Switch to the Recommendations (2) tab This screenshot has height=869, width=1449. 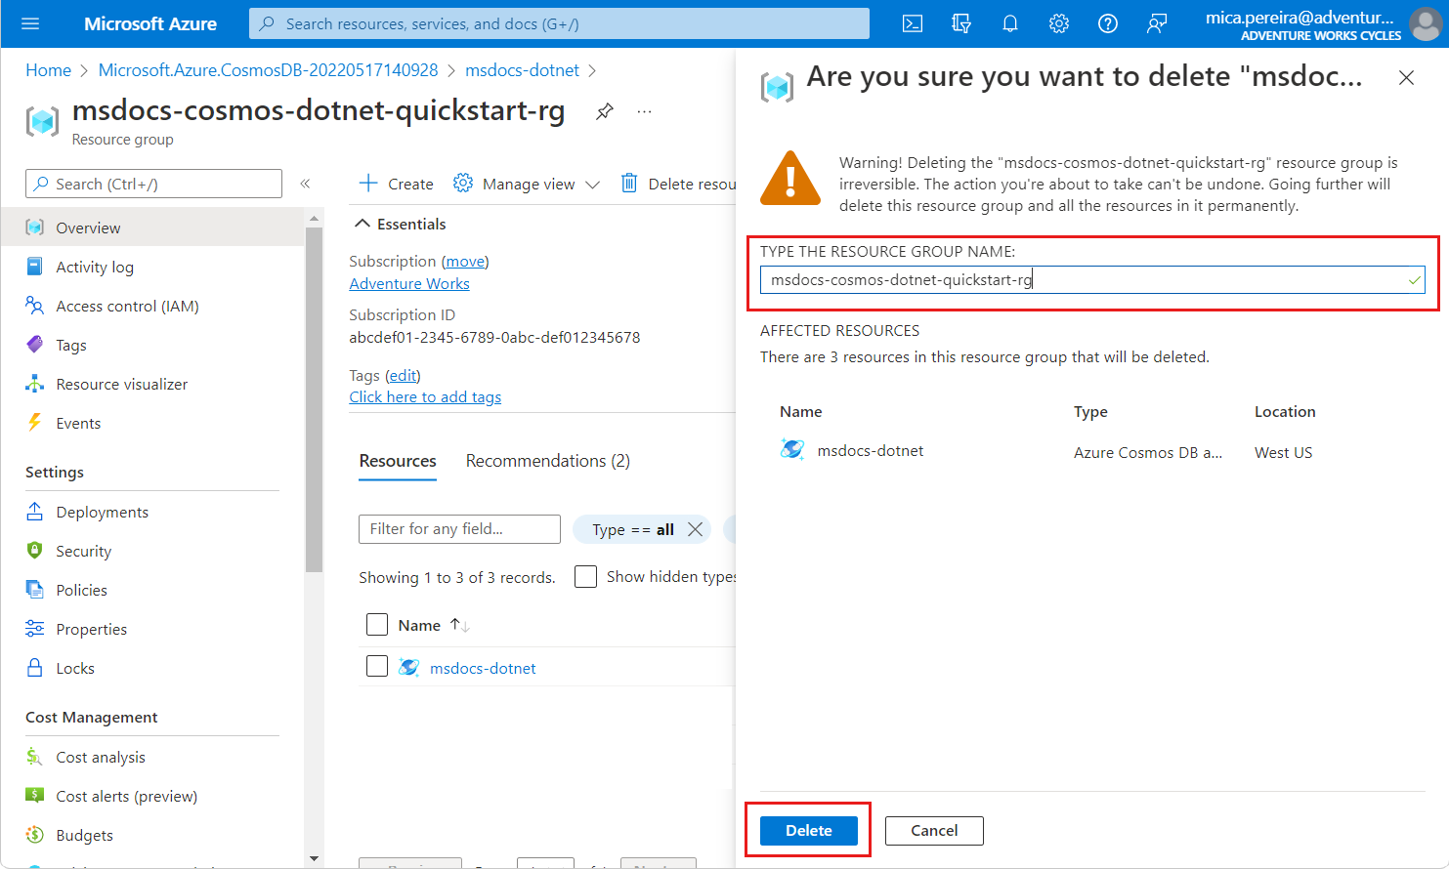[x=547, y=461]
